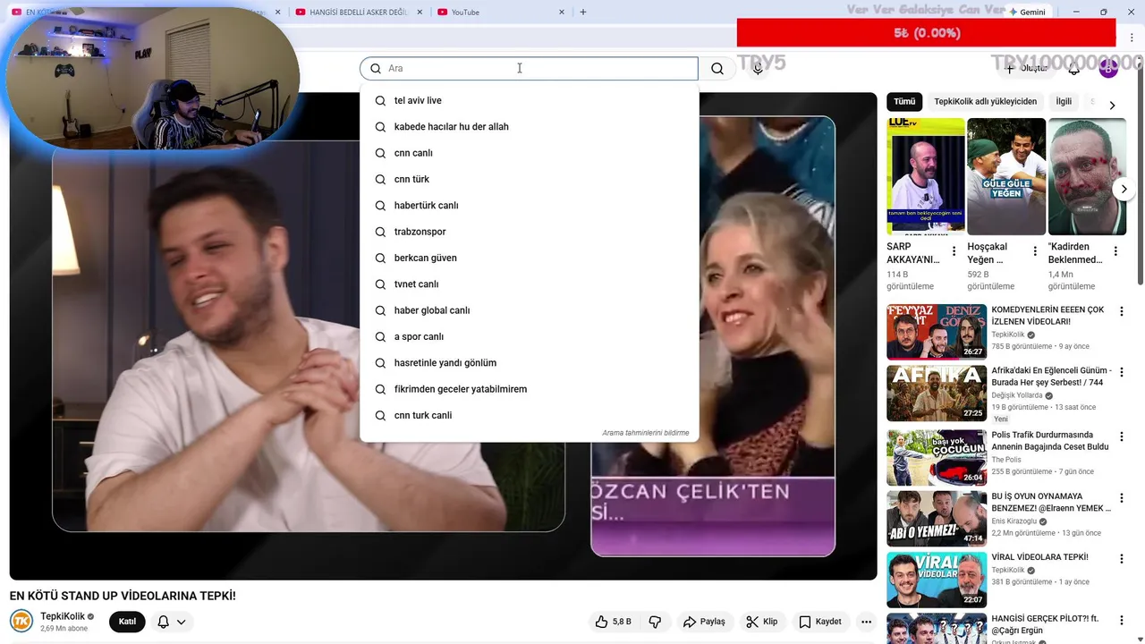Choose suggestion hasretinle yandı gönlüm
Screen dimensions: 1145x644
click(529, 363)
